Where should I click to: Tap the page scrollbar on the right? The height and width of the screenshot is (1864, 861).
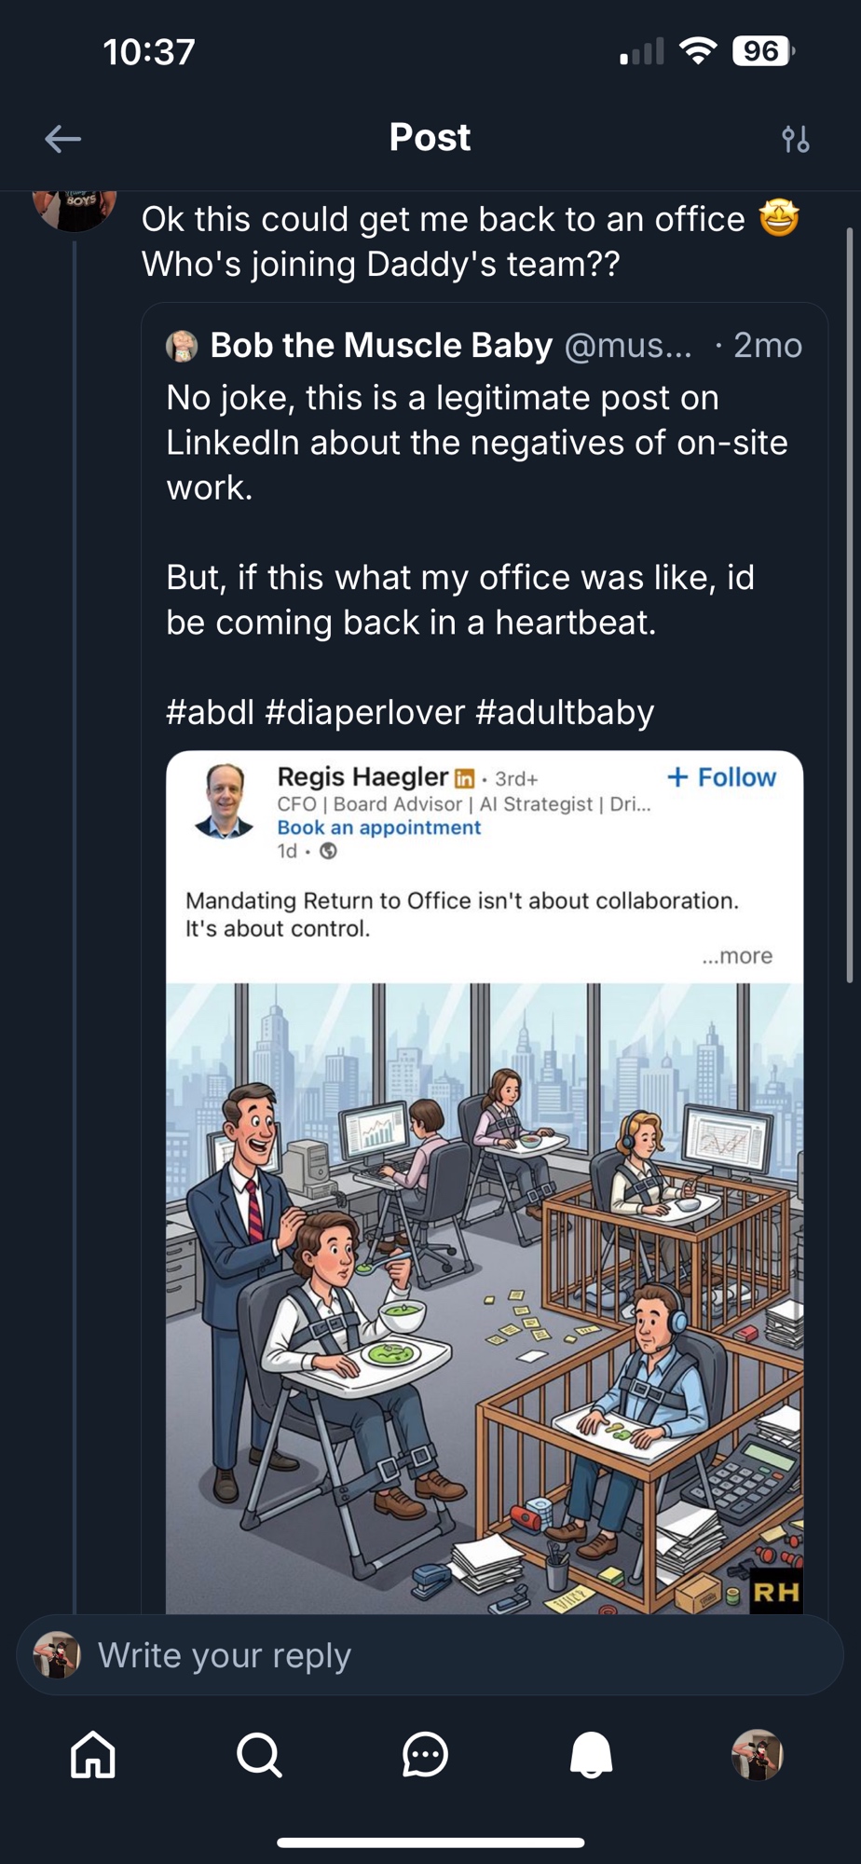point(849,606)
